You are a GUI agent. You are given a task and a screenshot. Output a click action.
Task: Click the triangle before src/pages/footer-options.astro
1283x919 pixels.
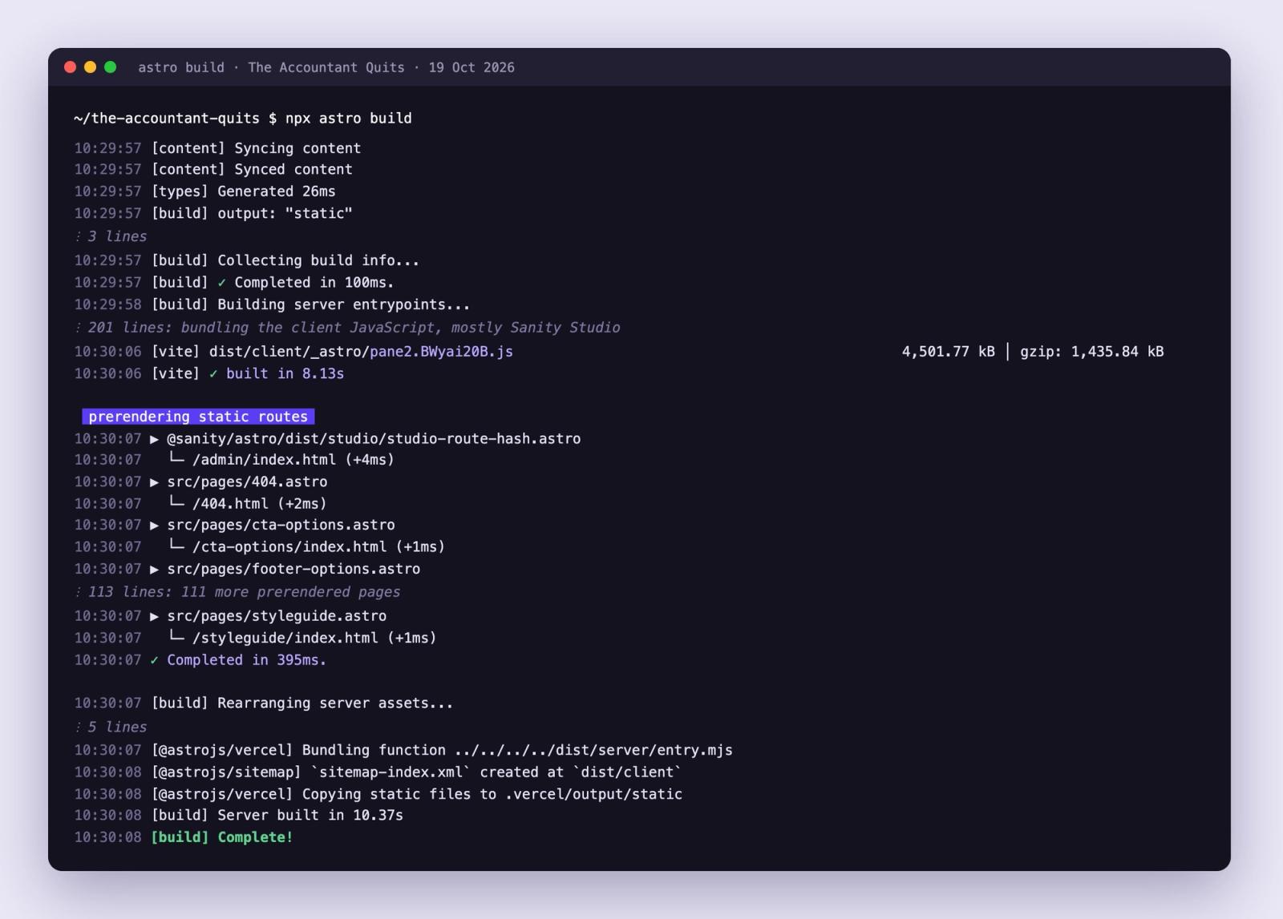(x=154, y=569)
